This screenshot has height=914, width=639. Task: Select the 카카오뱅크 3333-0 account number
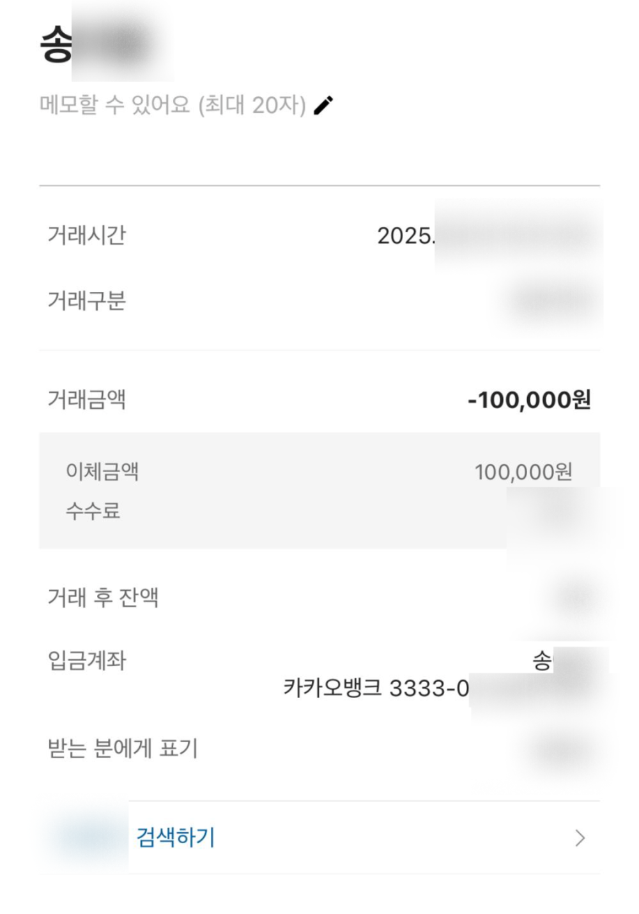pyautogui.click(x=377, y=689)
